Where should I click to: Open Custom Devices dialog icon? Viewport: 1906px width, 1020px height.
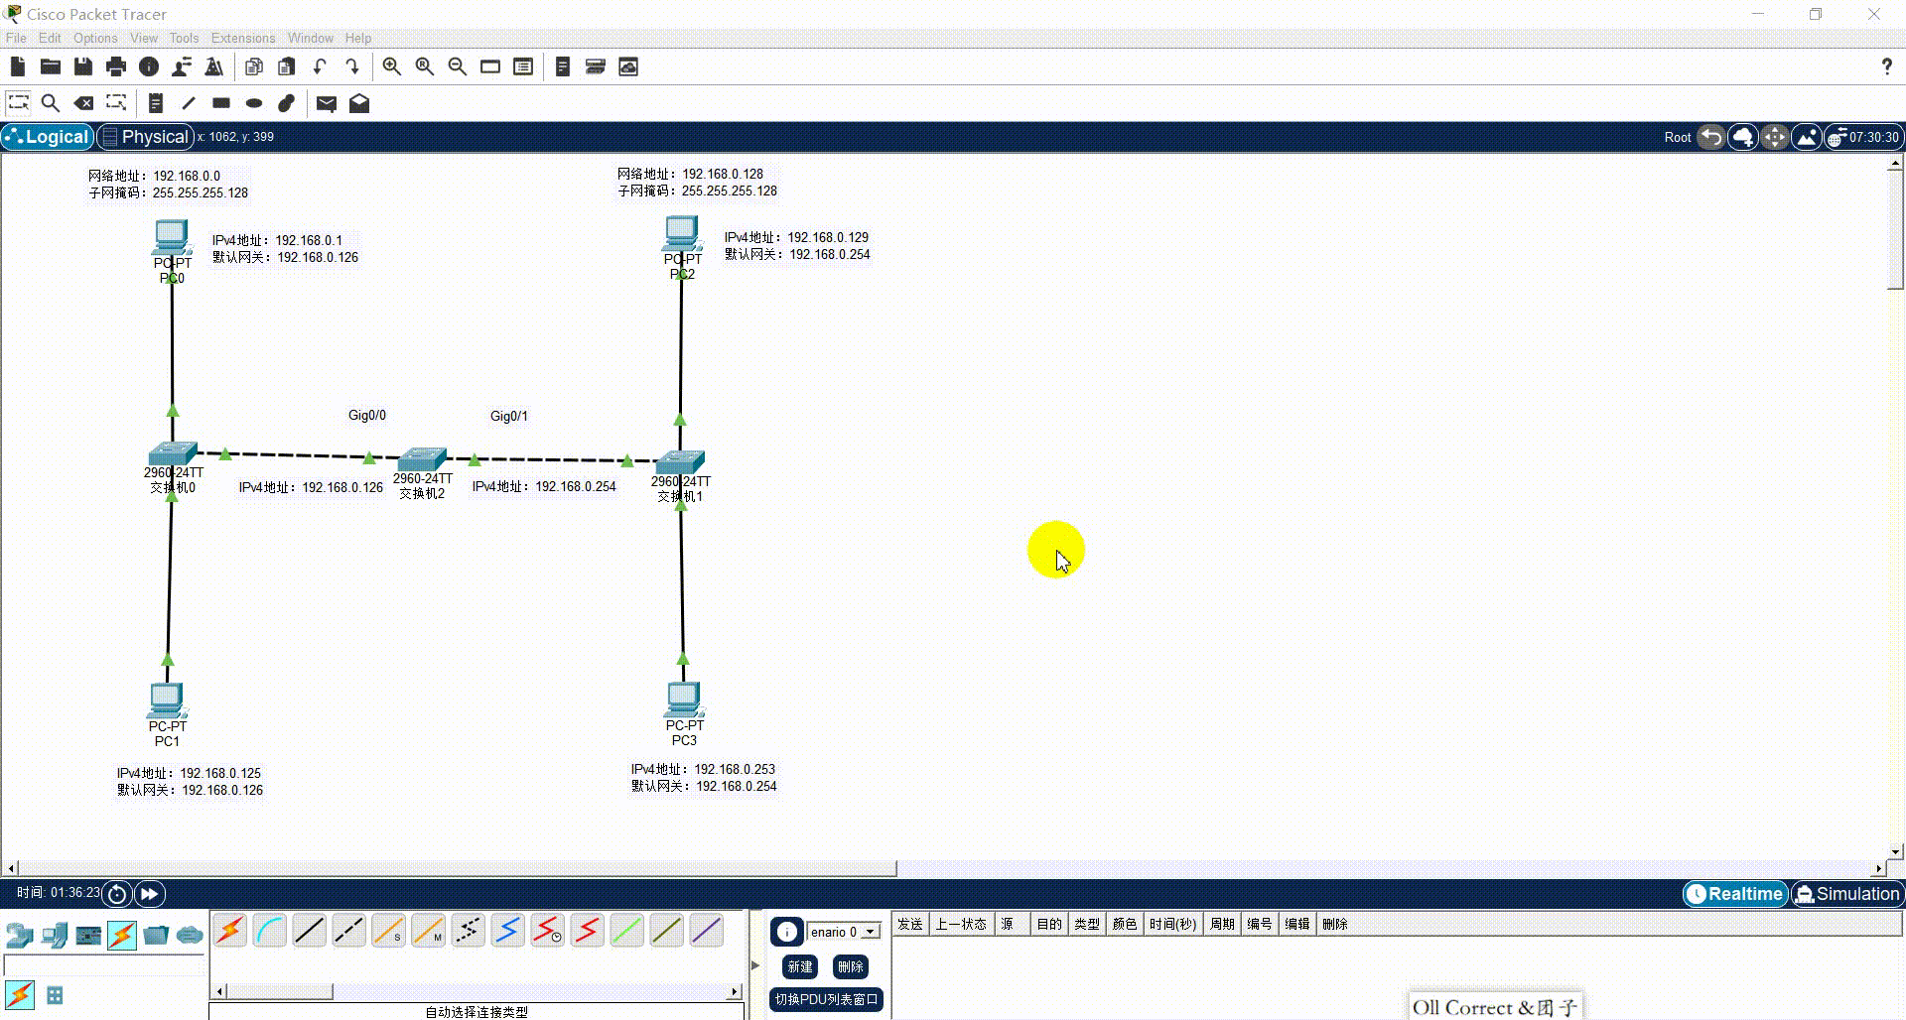pos(523,66)
